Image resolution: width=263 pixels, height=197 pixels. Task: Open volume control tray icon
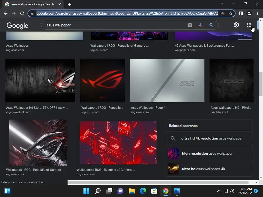click(232, 191)
